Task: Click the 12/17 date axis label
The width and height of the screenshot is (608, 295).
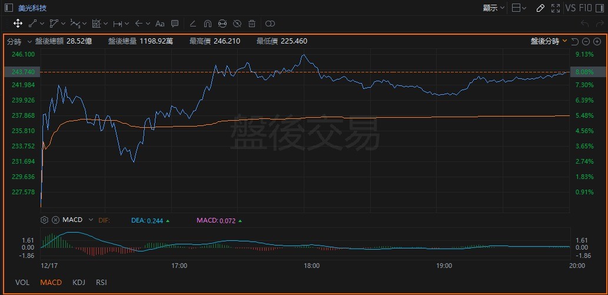Action: pos(49,266)
